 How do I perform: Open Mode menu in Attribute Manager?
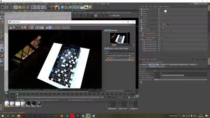143,59
